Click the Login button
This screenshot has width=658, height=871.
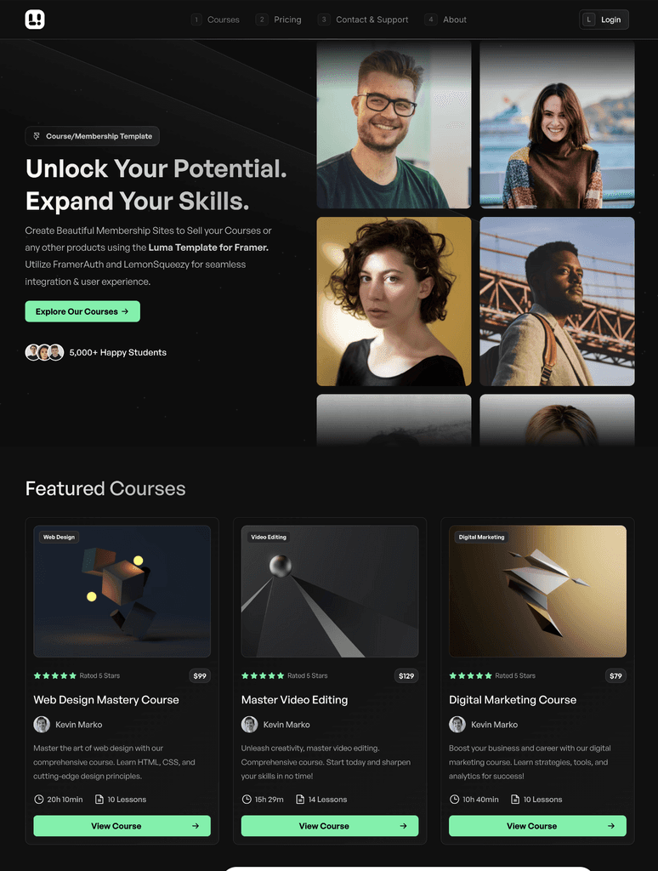pos(604,20)
